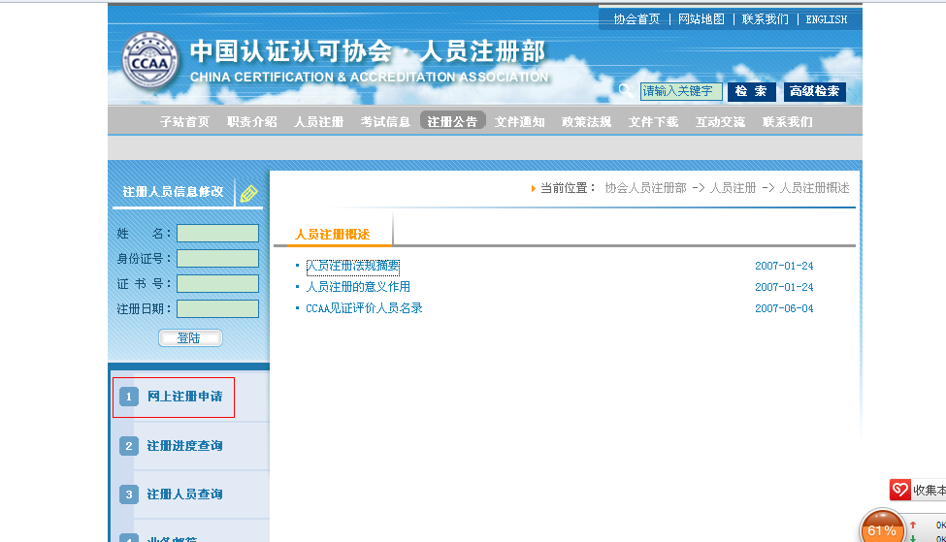Open 联系我们 in navigation bar

pos(787,122)
